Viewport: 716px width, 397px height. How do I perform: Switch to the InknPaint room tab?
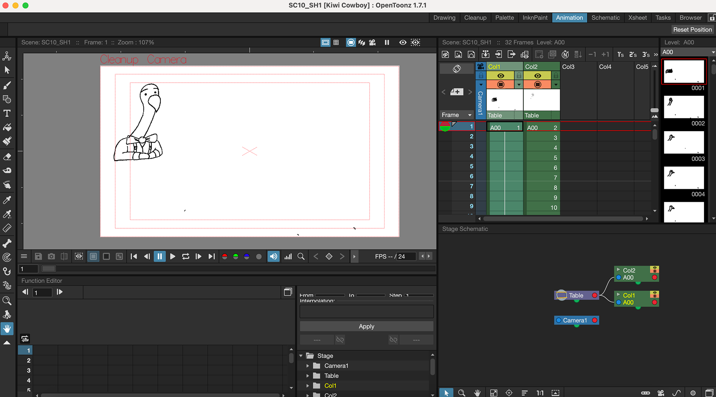click(x=535, y=18)
